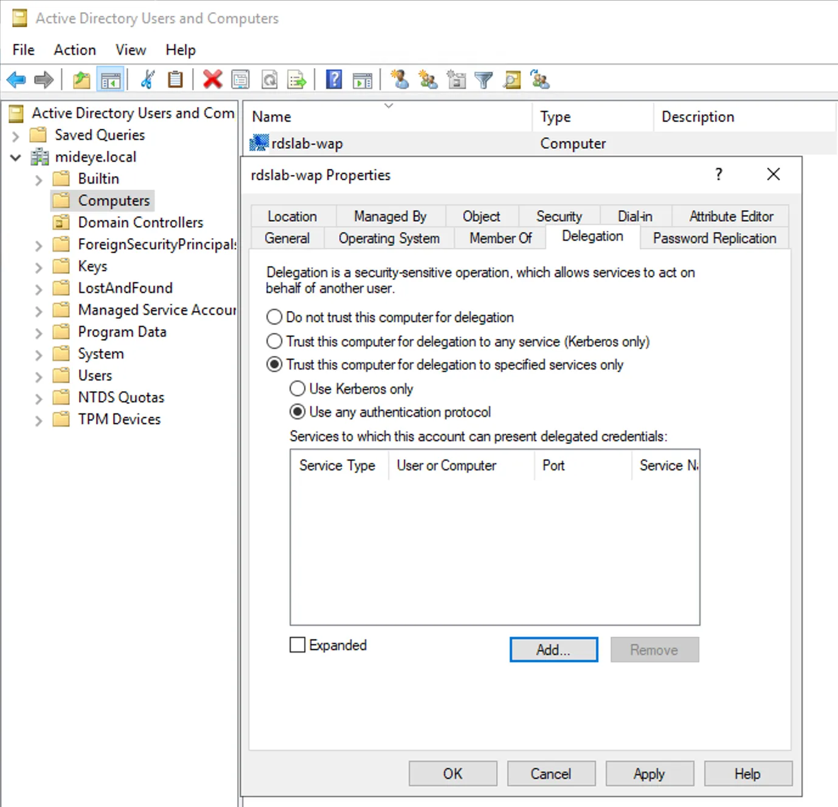This screenshot has height=807, width=838.
Task: Expand the Users container
Action: pyautogui.click(x=38, y=375)
